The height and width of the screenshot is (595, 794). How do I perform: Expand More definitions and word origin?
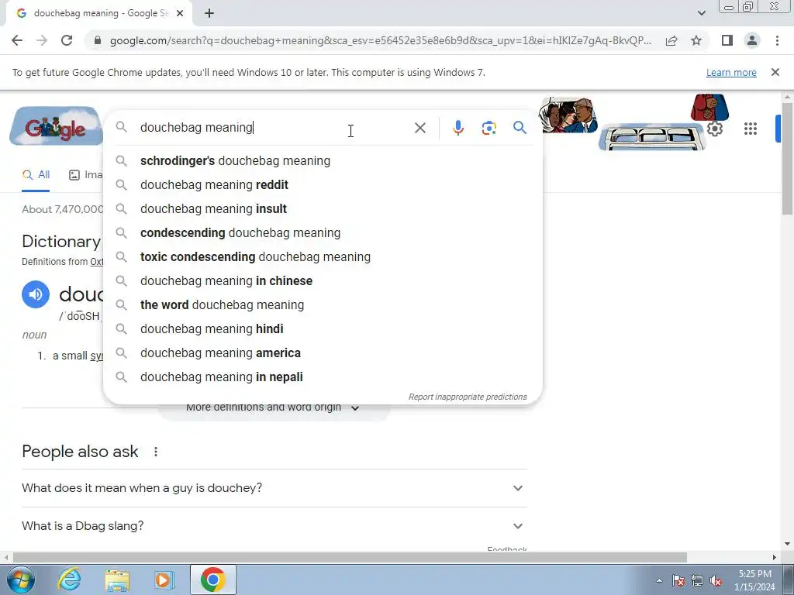(x=274, y=408)
